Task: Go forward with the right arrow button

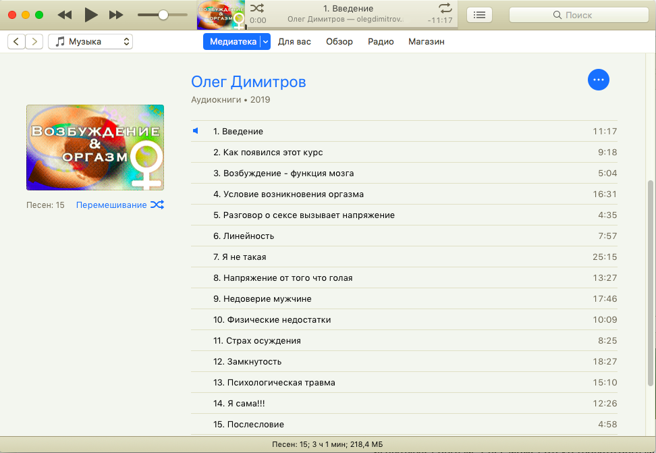Action: tap(34, 42)
